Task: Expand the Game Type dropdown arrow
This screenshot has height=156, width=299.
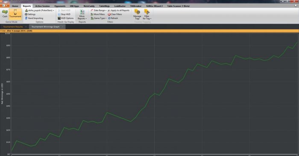Action: [x=106, y=18]
